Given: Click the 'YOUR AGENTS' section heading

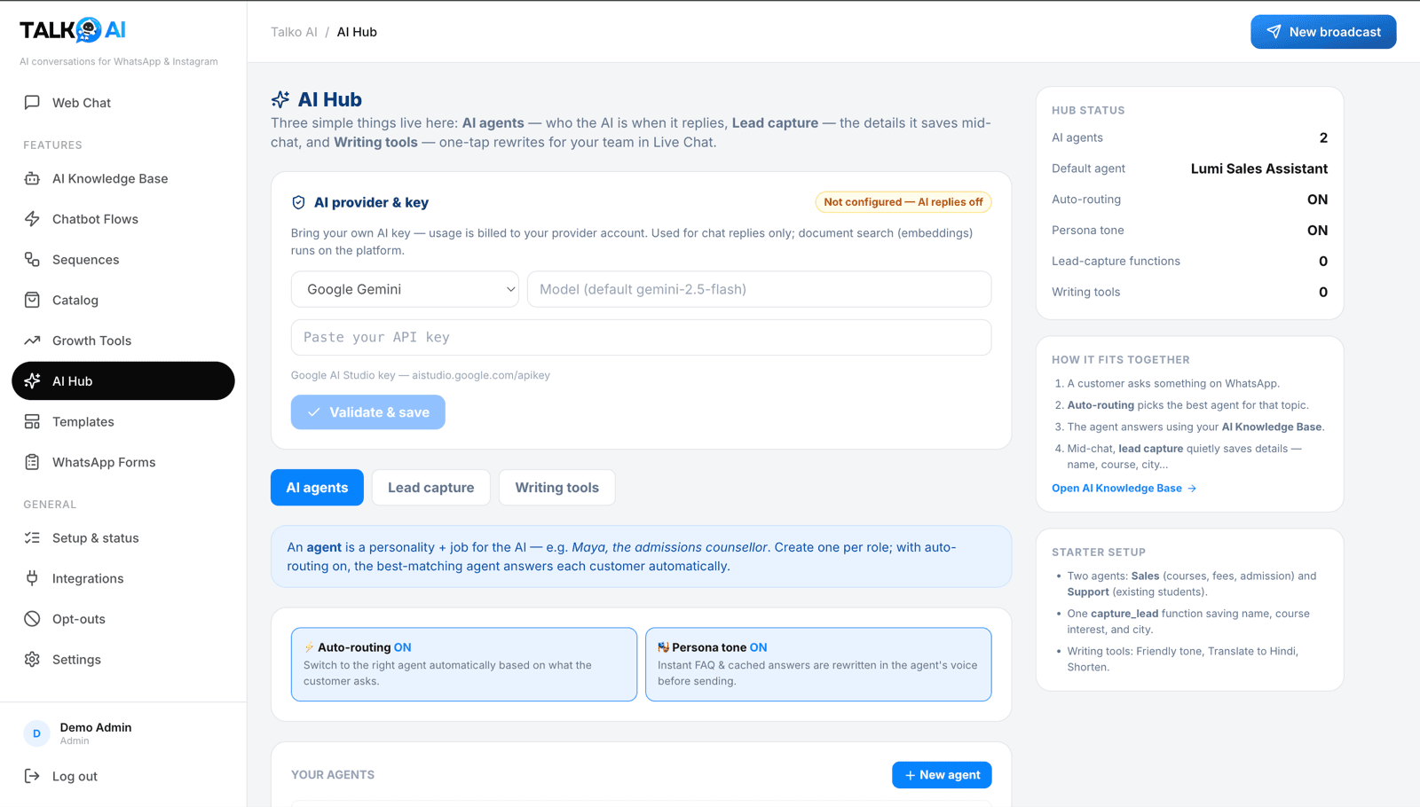Looking at the screenshot, I should 333,775.
